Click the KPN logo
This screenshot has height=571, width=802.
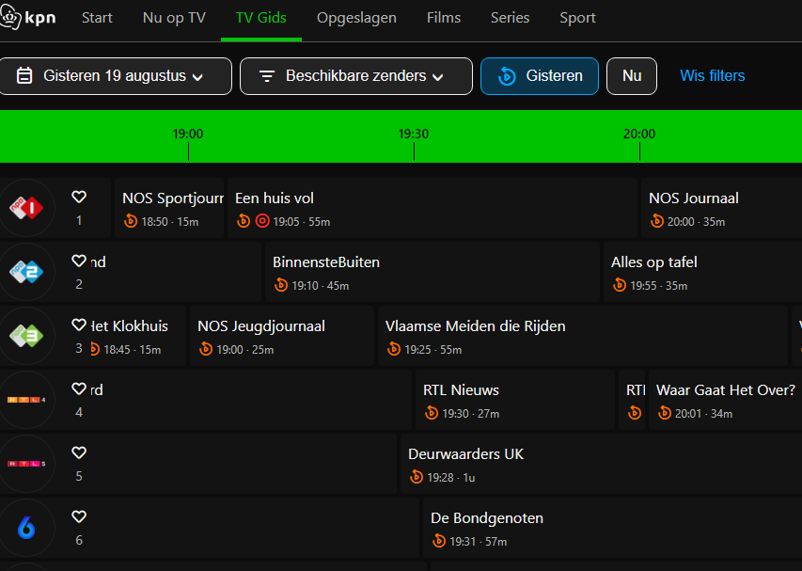coord(27,17)
